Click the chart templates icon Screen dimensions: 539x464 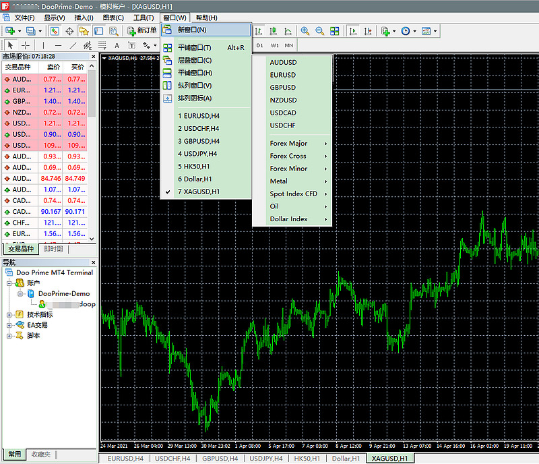[x=426, y=31]
